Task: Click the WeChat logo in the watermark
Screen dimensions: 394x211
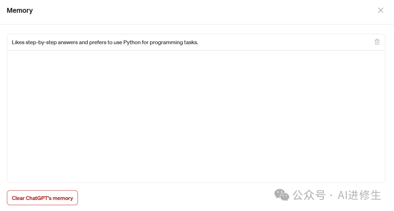Action: (282, 195)
